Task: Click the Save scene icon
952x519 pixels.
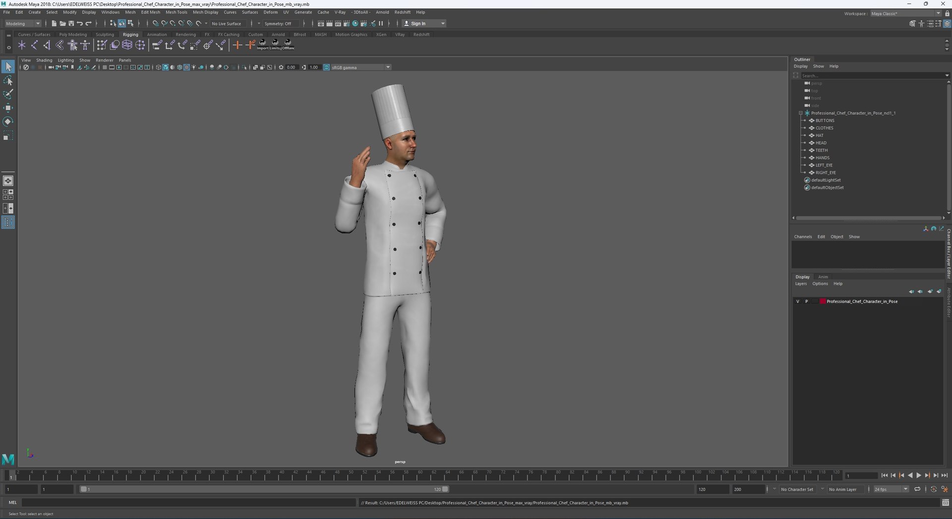Action: [71, 23]
